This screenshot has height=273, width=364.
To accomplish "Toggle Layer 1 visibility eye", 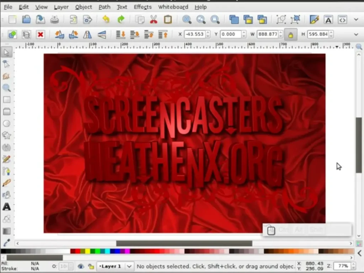I will click(x=81, y=266).
